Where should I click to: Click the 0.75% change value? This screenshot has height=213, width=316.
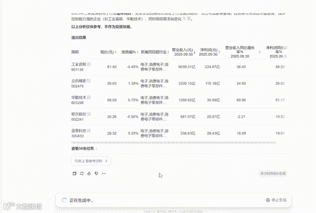133,100
